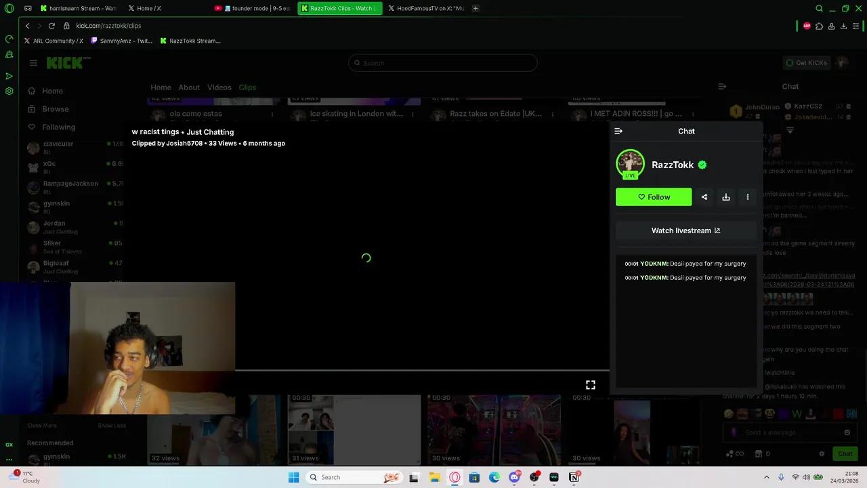
Task: Open the 31 views clip thumbnail
Action: point(354,430)
